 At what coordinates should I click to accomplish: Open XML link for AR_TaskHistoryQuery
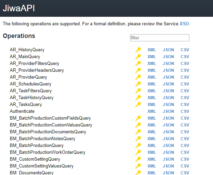coord(152,98)
